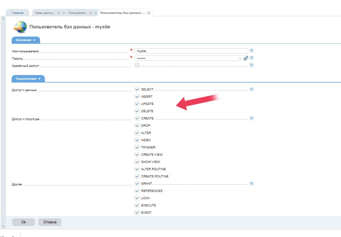Show password with the eye icon
This screenshot has height=237, width=341.
click(x=240, y=58)
